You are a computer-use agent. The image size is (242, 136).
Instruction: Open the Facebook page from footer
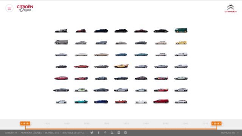tap(98, 133)
